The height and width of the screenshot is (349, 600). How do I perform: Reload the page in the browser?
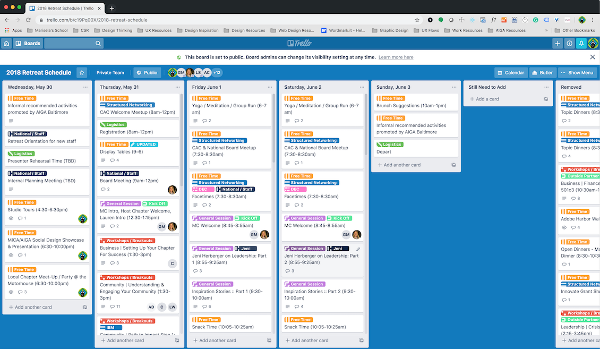click(28, 20)
